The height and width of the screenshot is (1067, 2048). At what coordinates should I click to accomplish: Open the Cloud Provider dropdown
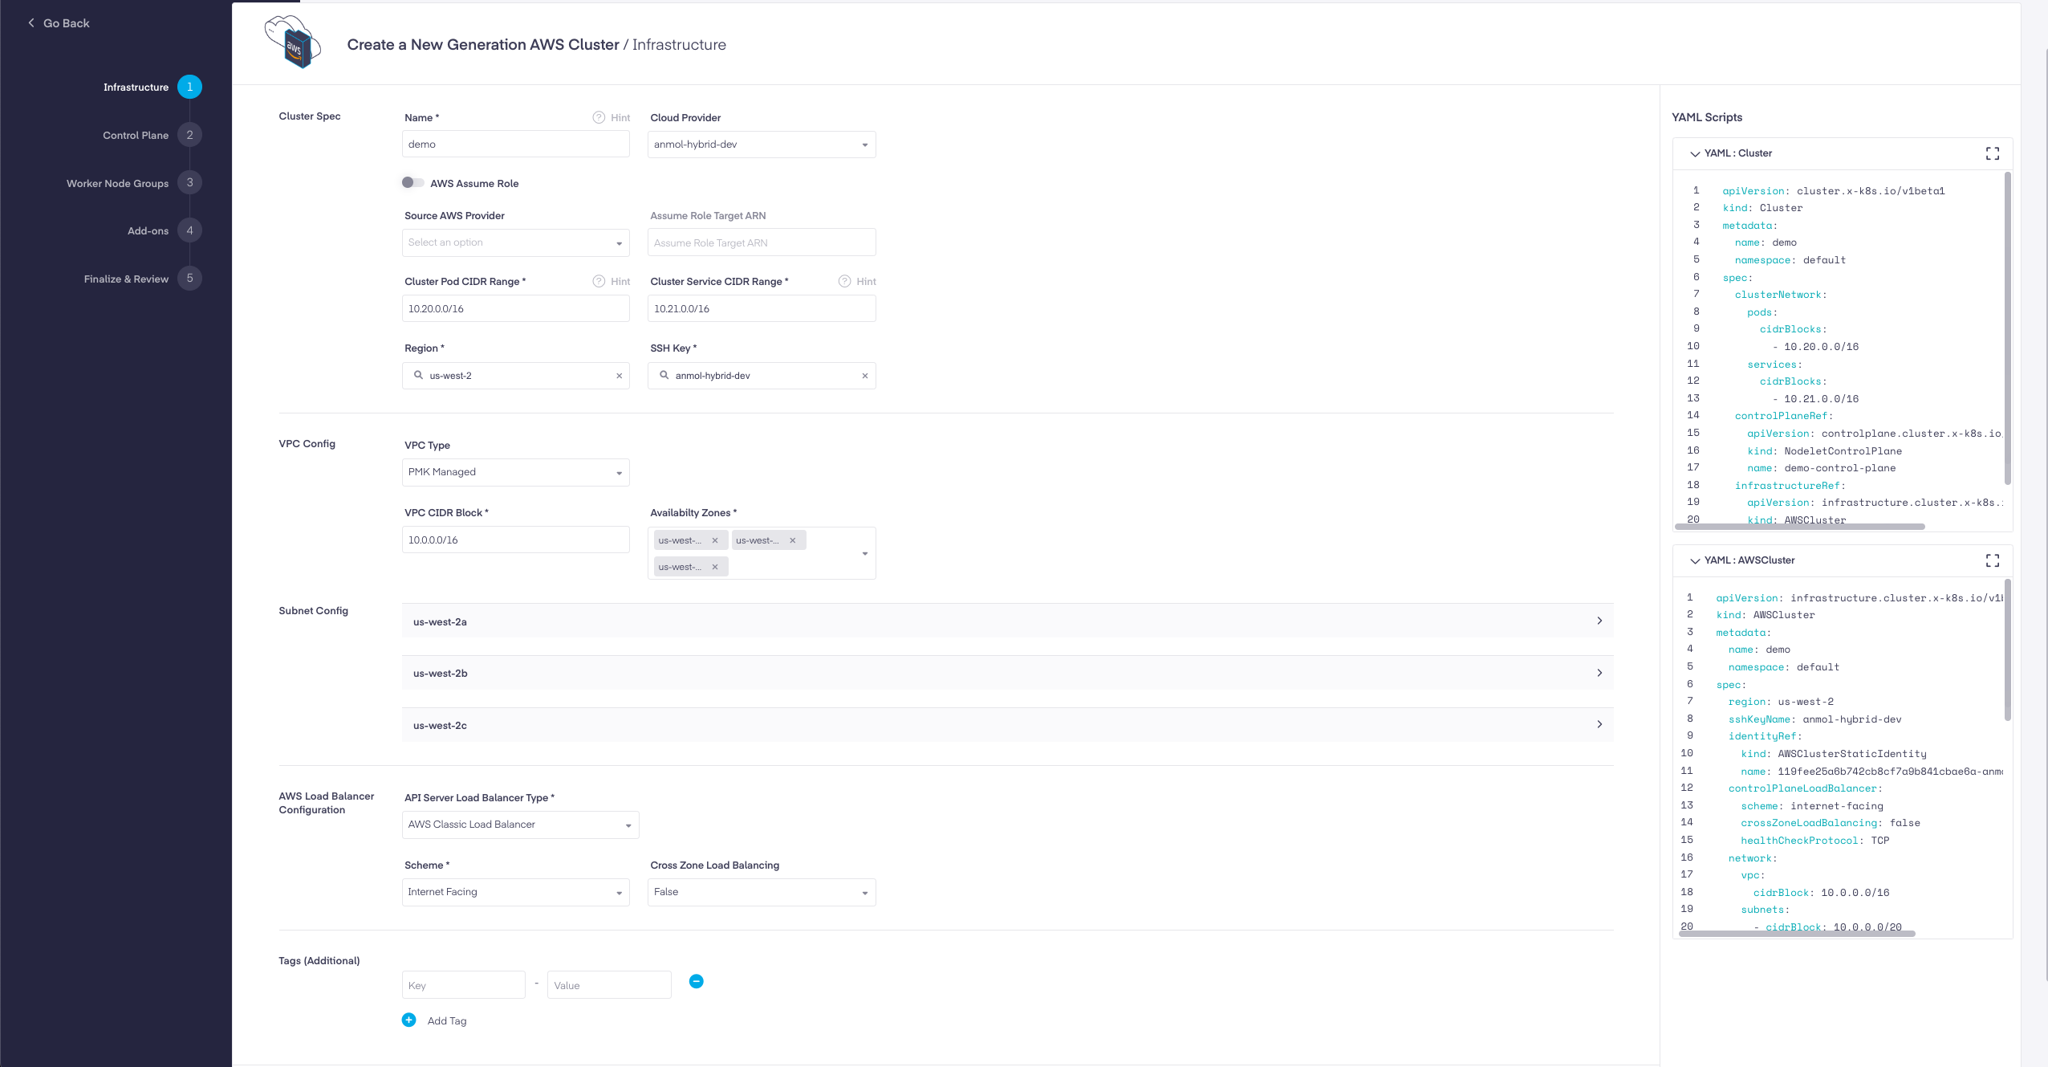click(761, 145)
